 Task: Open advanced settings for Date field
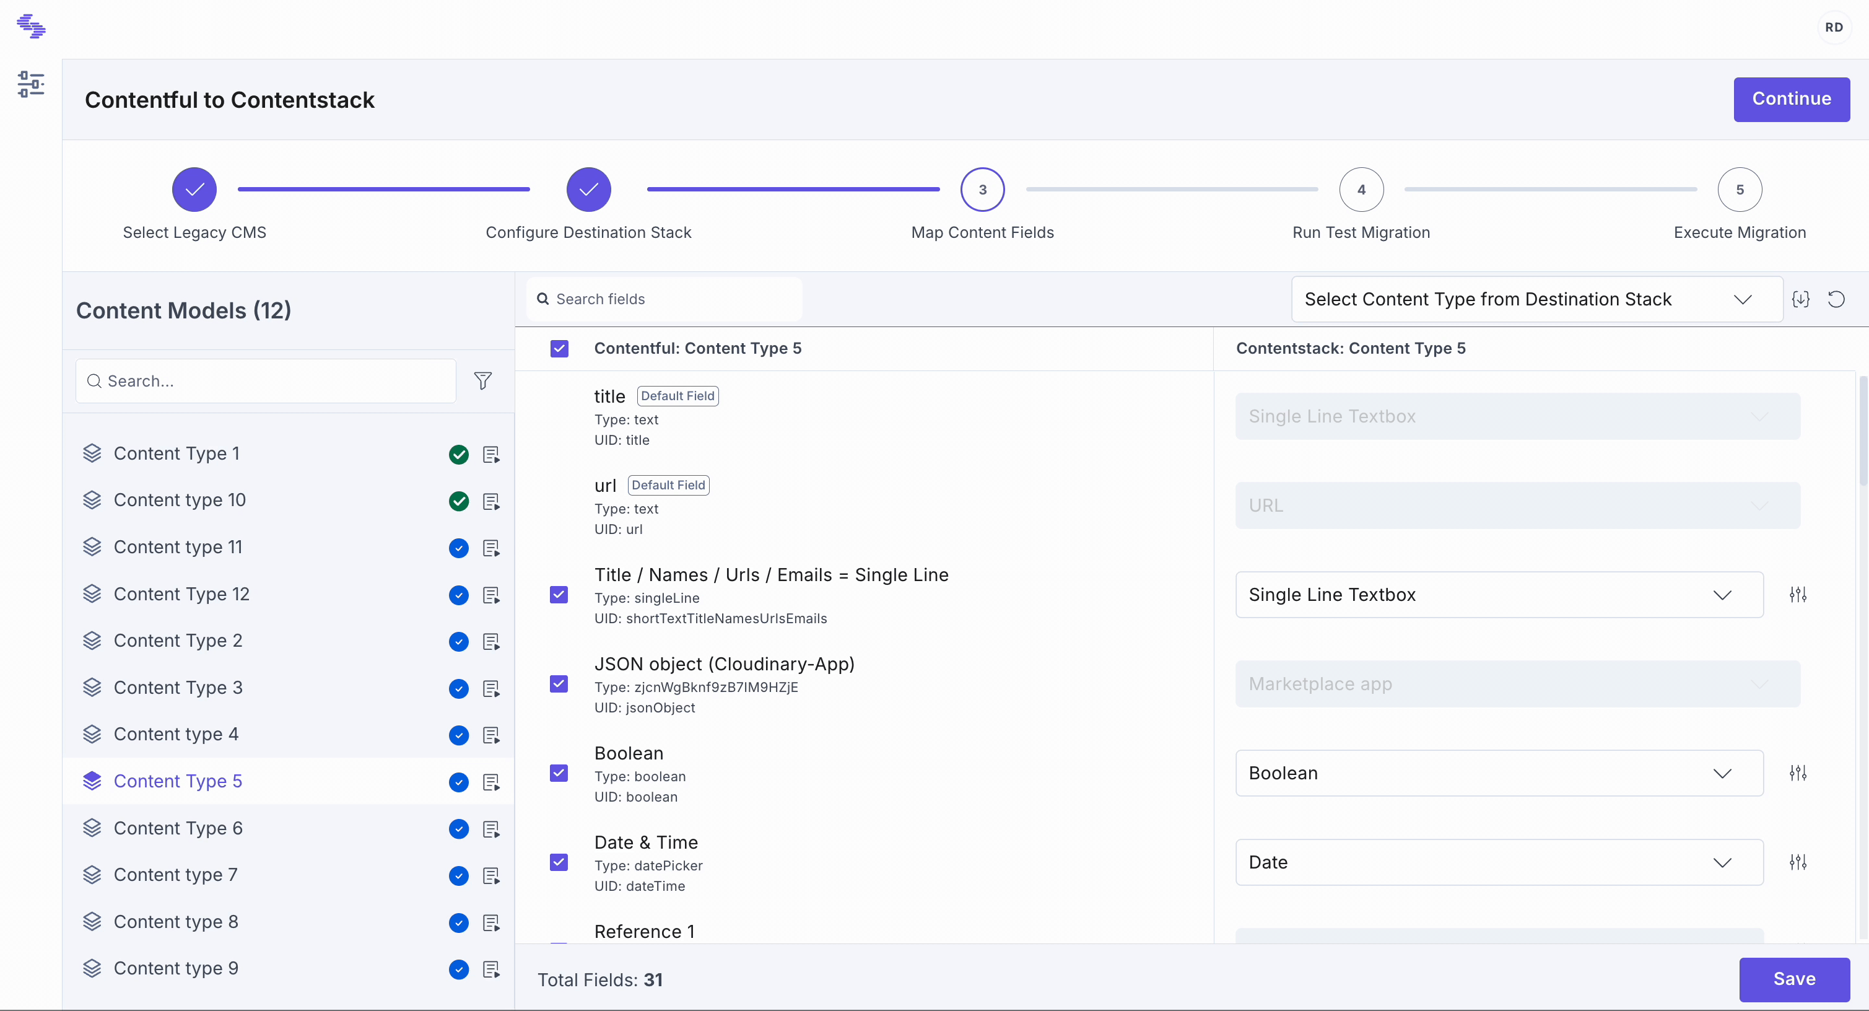pos(1798,862)
